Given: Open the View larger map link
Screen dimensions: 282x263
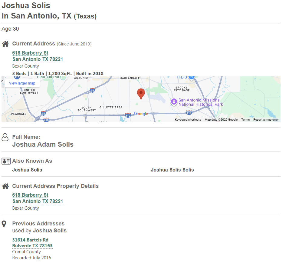Looking at the screenshot, I should pos(22,83).
